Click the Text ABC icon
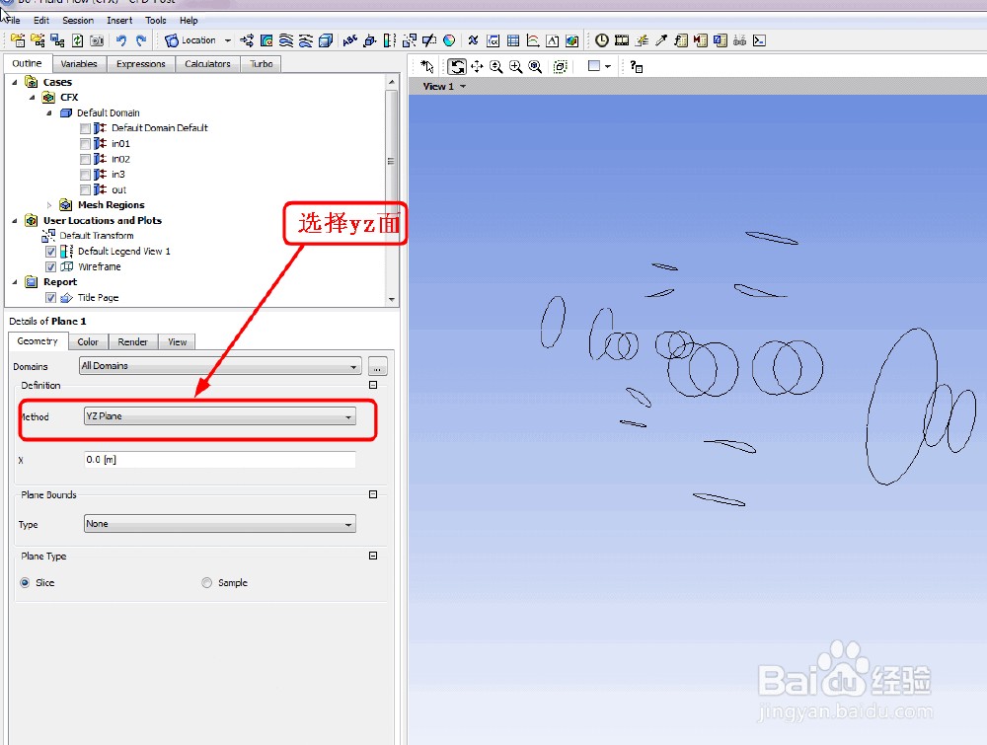 [x=350, y=40]
